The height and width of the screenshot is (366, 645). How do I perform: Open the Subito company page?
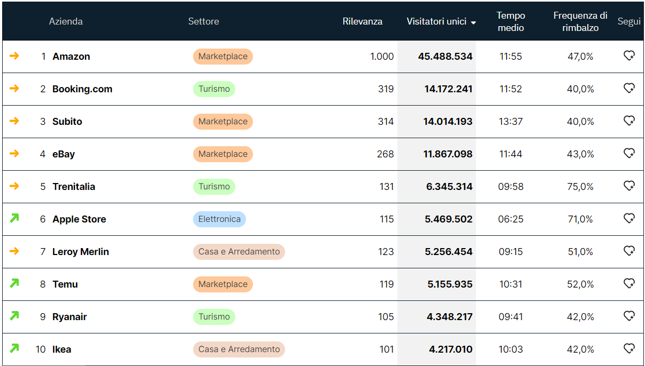[x=67, y=122]
